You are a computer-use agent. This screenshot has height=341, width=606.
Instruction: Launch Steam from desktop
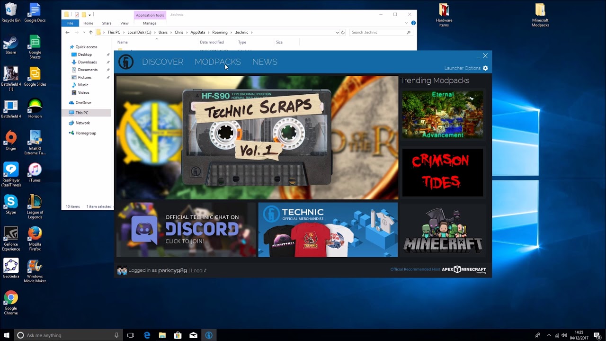[11, 45]
